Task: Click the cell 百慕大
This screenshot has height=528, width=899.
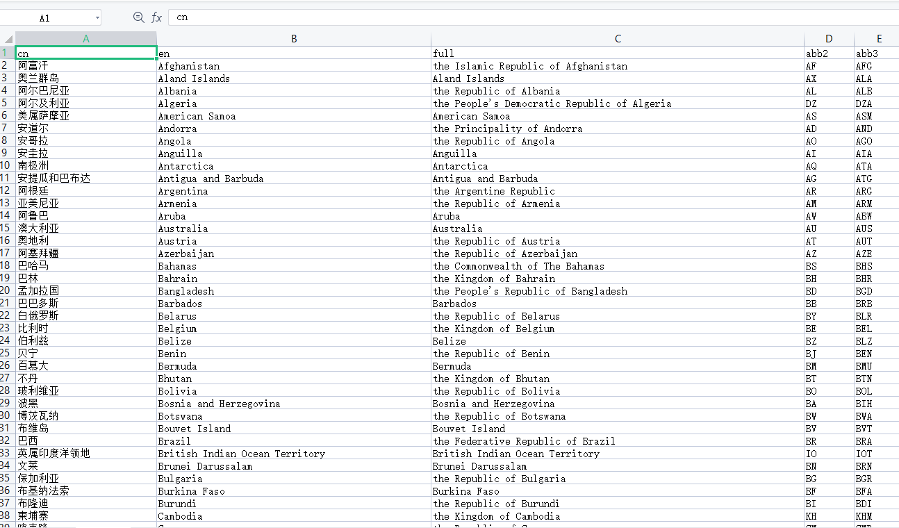Action: (x=86, y=366)
